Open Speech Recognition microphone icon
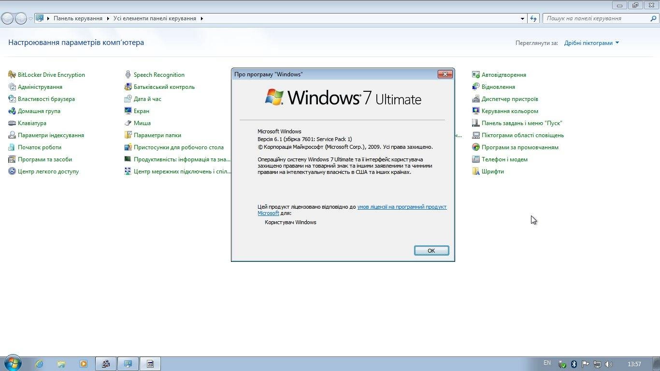660x371 pixels. [x=128, y=75]
